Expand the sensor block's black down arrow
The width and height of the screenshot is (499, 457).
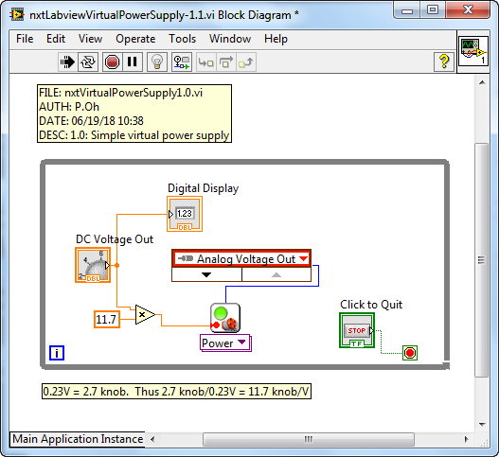(x=206, y=274)
